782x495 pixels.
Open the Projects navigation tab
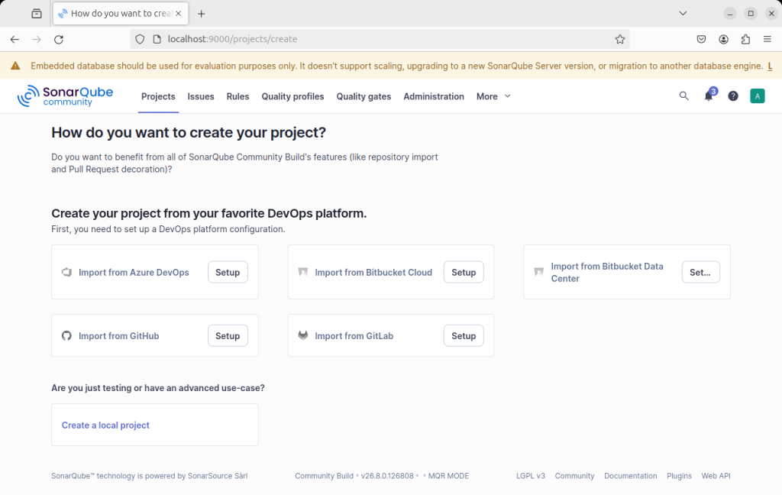(158, 96)
